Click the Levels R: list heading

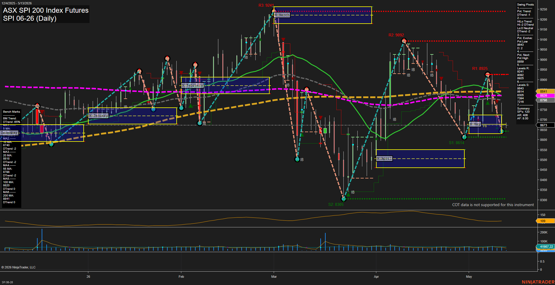tap(523, 68)
